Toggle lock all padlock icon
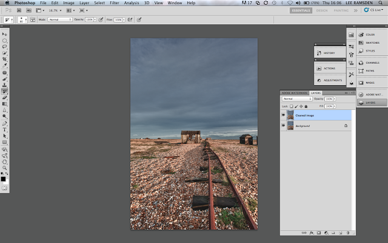 [x=306, y=106]
